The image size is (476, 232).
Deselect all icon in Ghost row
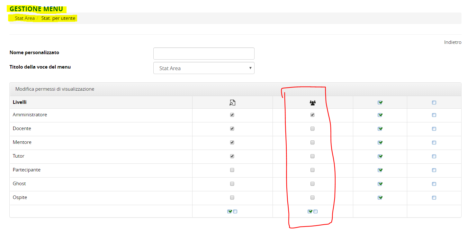434,184
